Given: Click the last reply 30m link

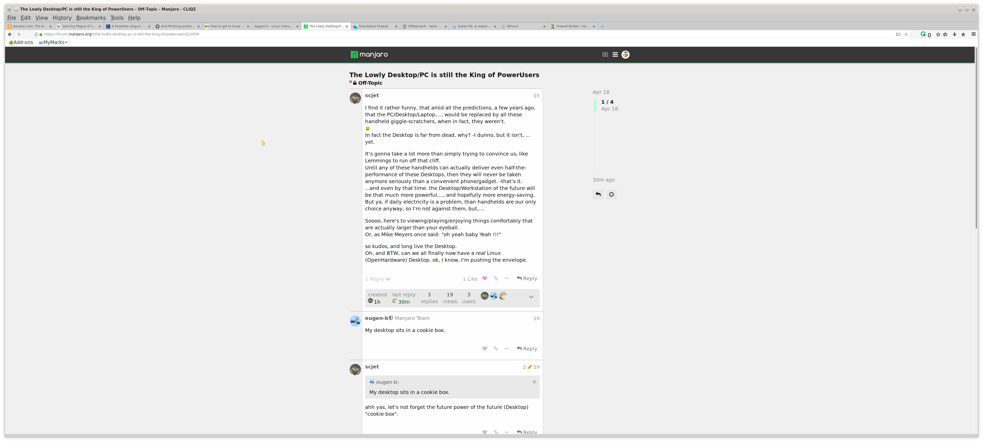Looking at the screenshot, I should coord(403,298).
